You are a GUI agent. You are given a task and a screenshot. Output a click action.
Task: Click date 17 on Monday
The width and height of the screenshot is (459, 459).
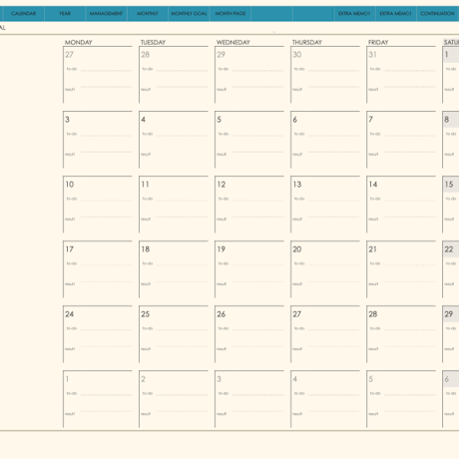coord(70,249)
